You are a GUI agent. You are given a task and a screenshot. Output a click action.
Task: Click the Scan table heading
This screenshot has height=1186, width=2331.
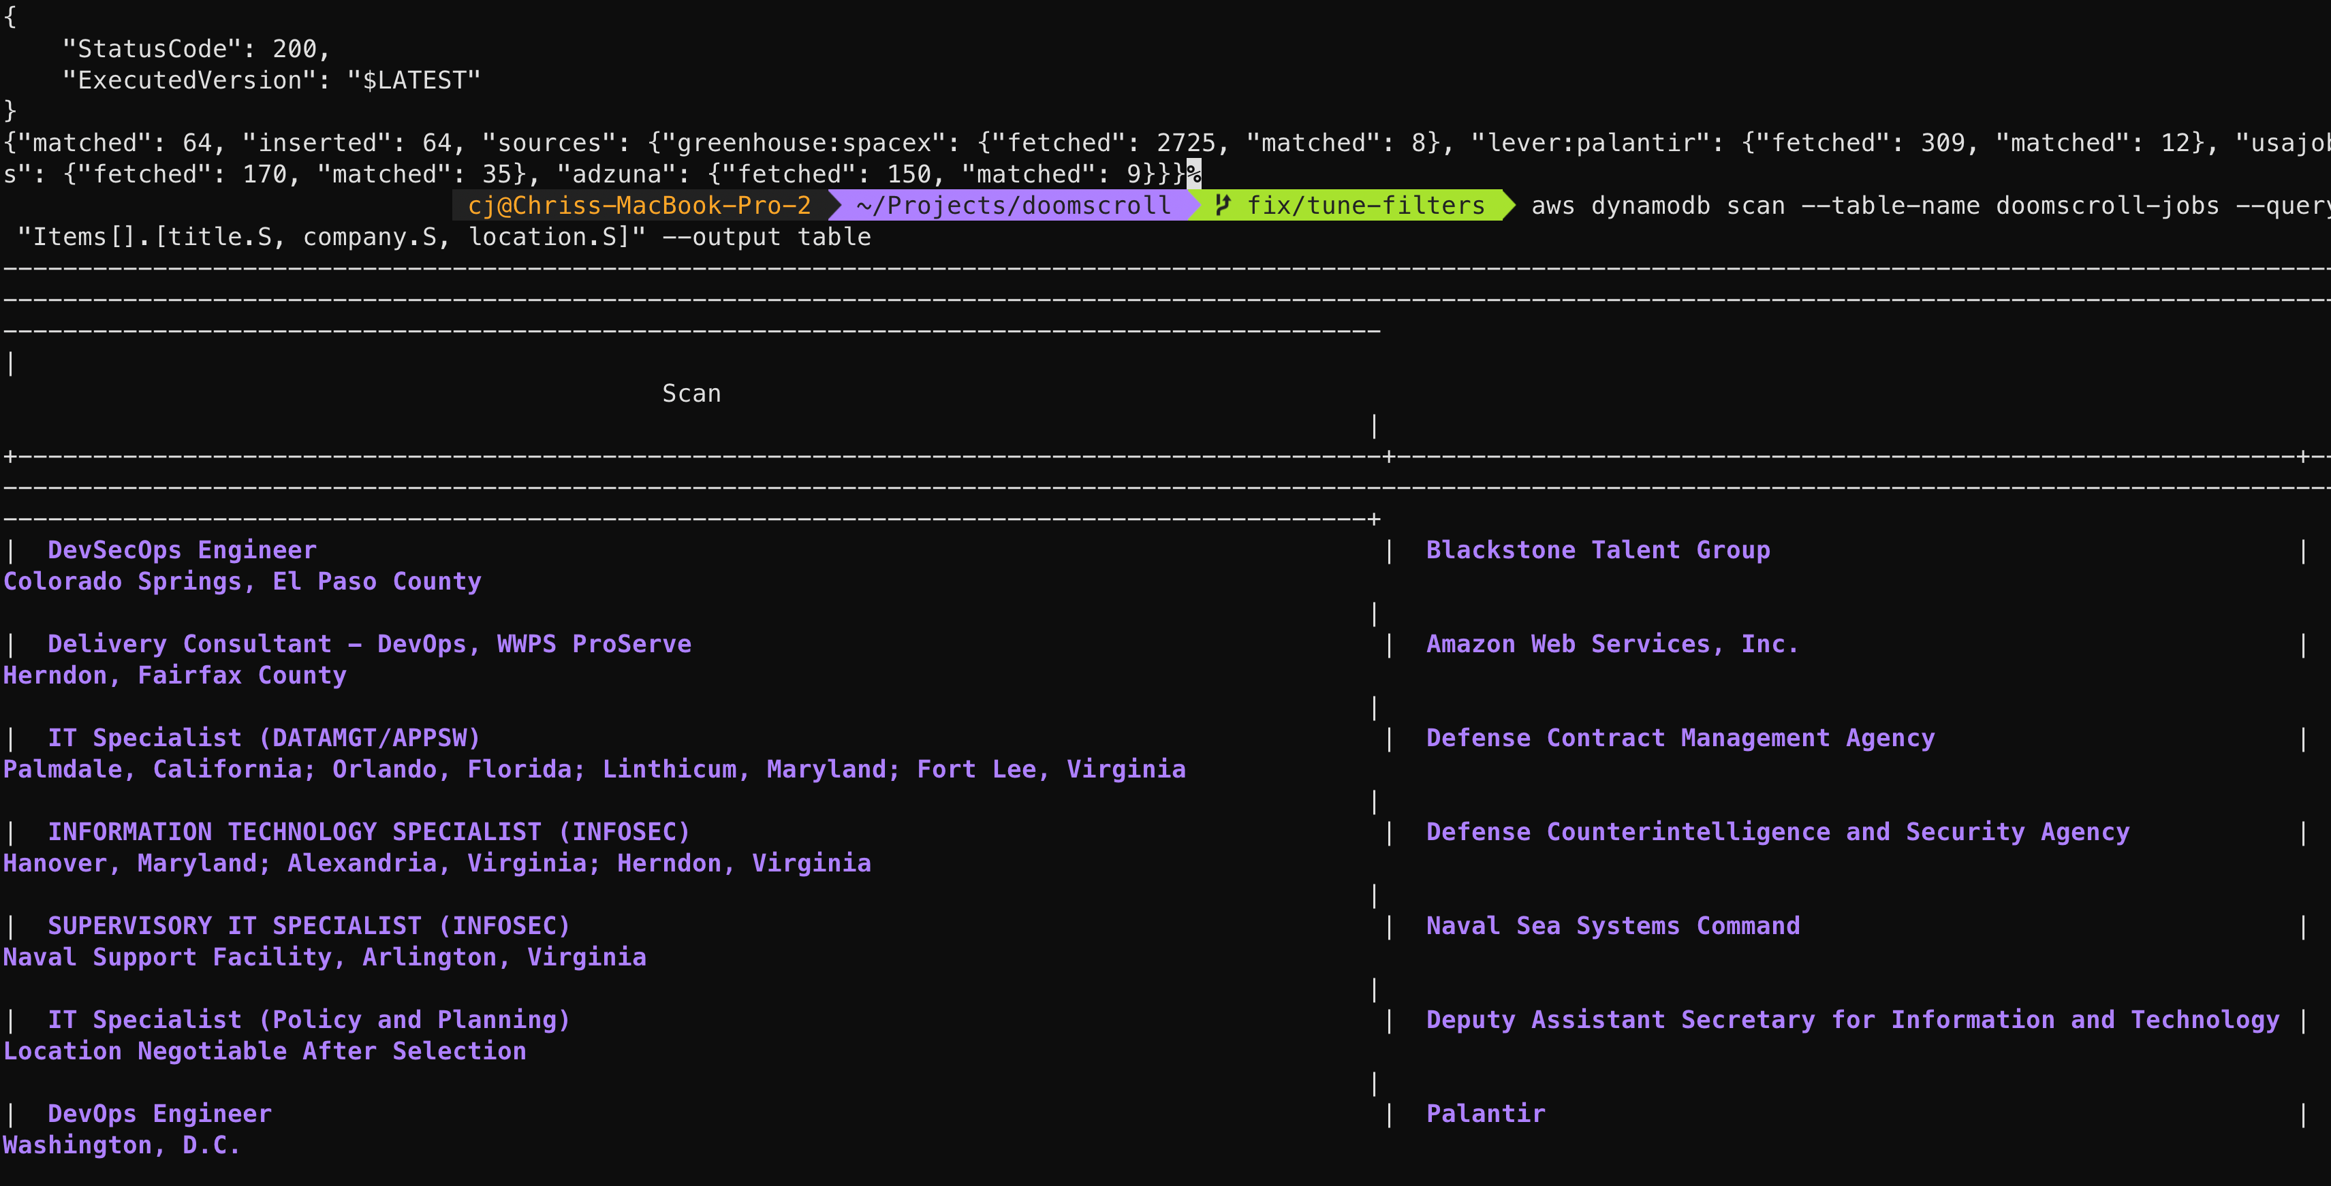click(691, 394)
